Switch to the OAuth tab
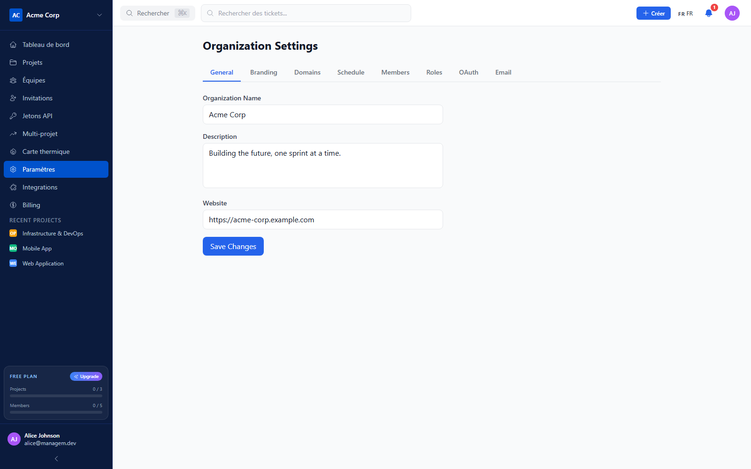The height and width of the screenshot is (469, 751). [x=468, y=72]
